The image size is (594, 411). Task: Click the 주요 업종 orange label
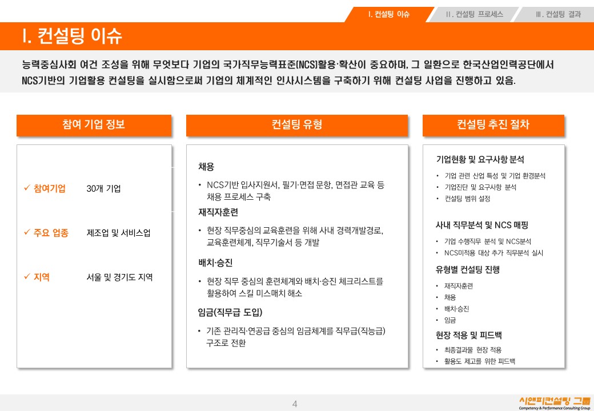click(51, 233)
